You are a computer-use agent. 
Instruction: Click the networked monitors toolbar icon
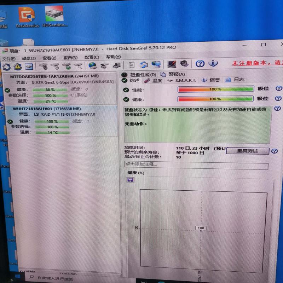[156, 64]
